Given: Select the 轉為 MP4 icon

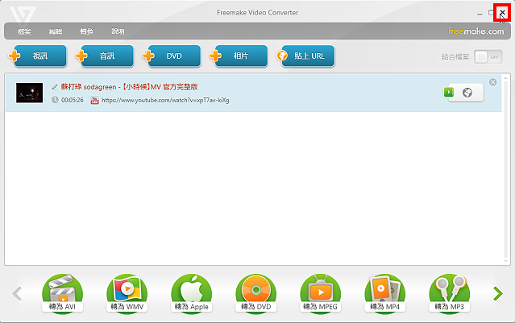Looking at the screenshot, I should 385,293.
